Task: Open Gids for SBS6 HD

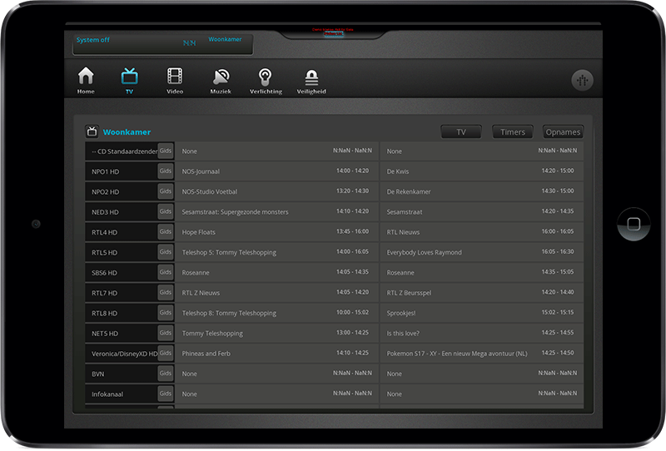Action: point(166,272)
